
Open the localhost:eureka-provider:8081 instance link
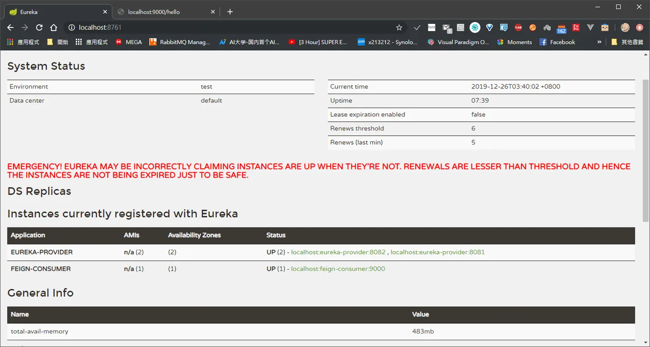click(437, 252)
